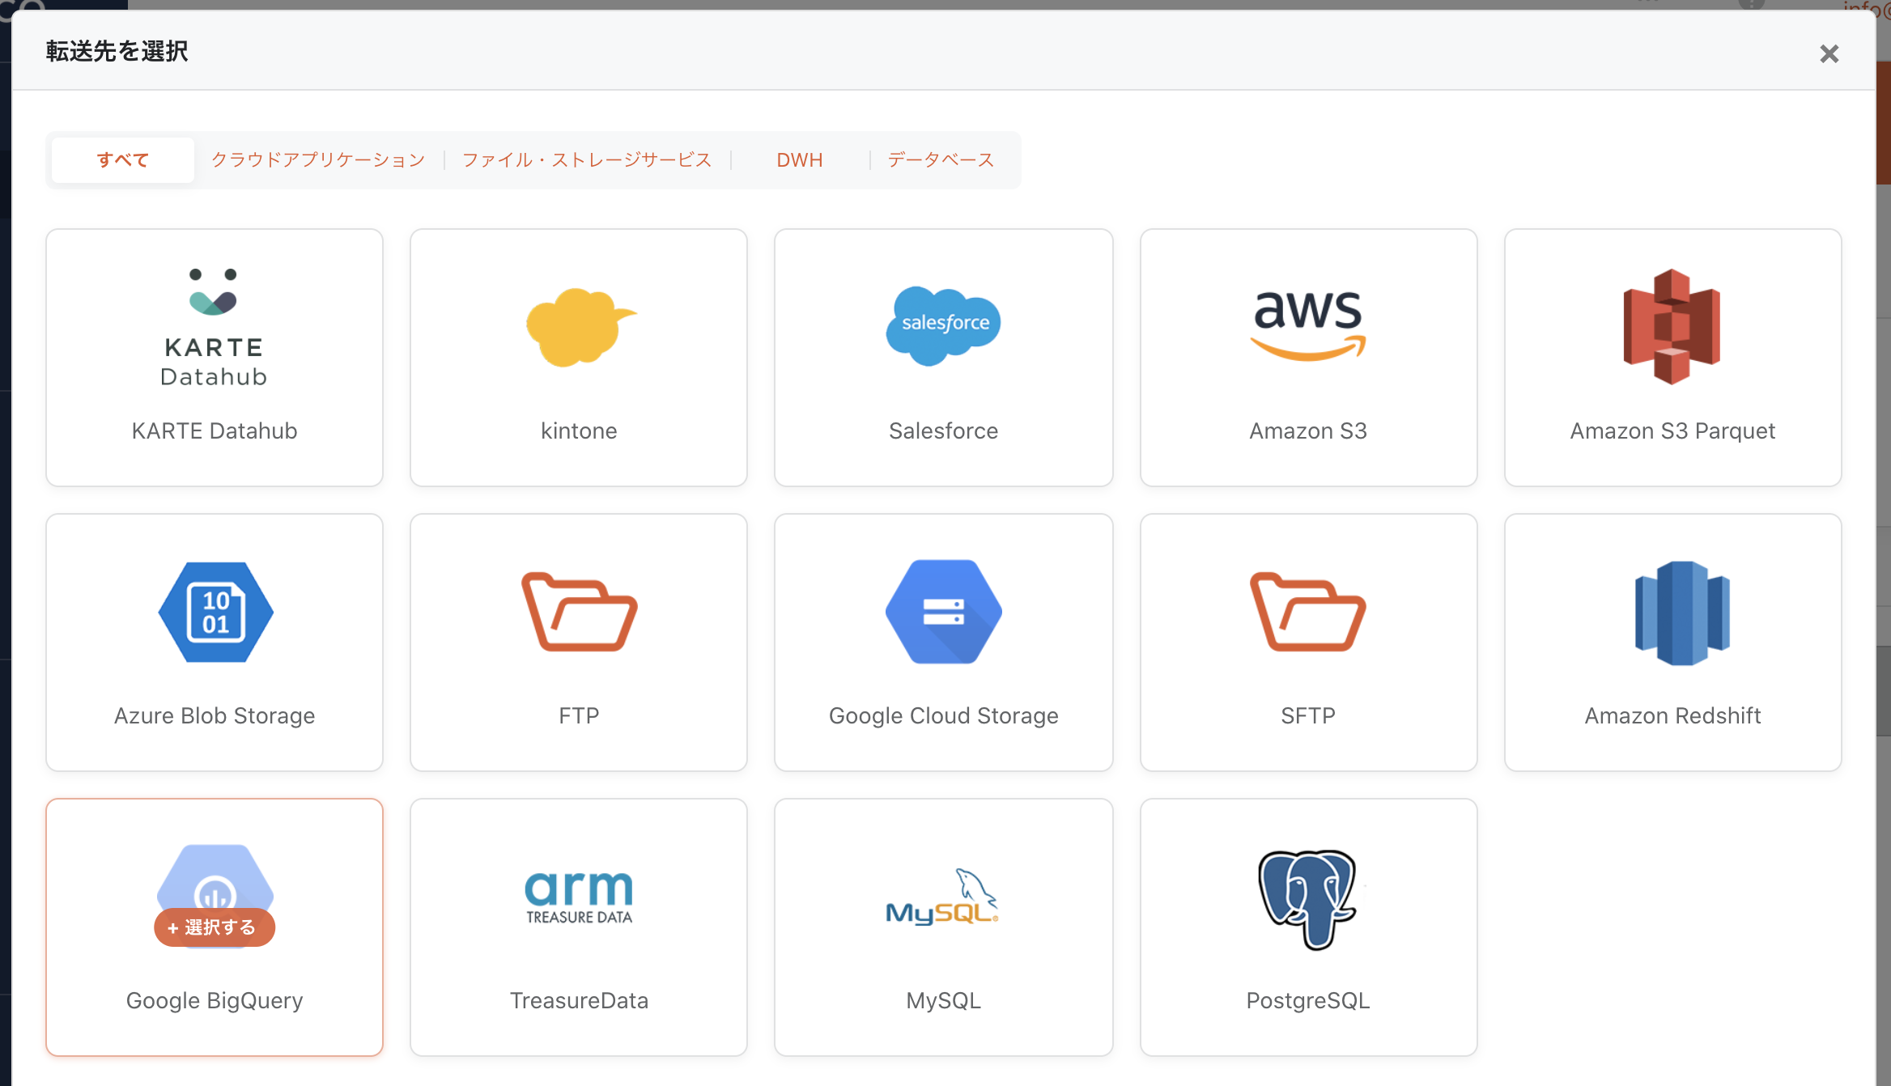Filter by ファイル・ストレージサービス tab
1891x1086 pixels.
(x=587, y=160)
